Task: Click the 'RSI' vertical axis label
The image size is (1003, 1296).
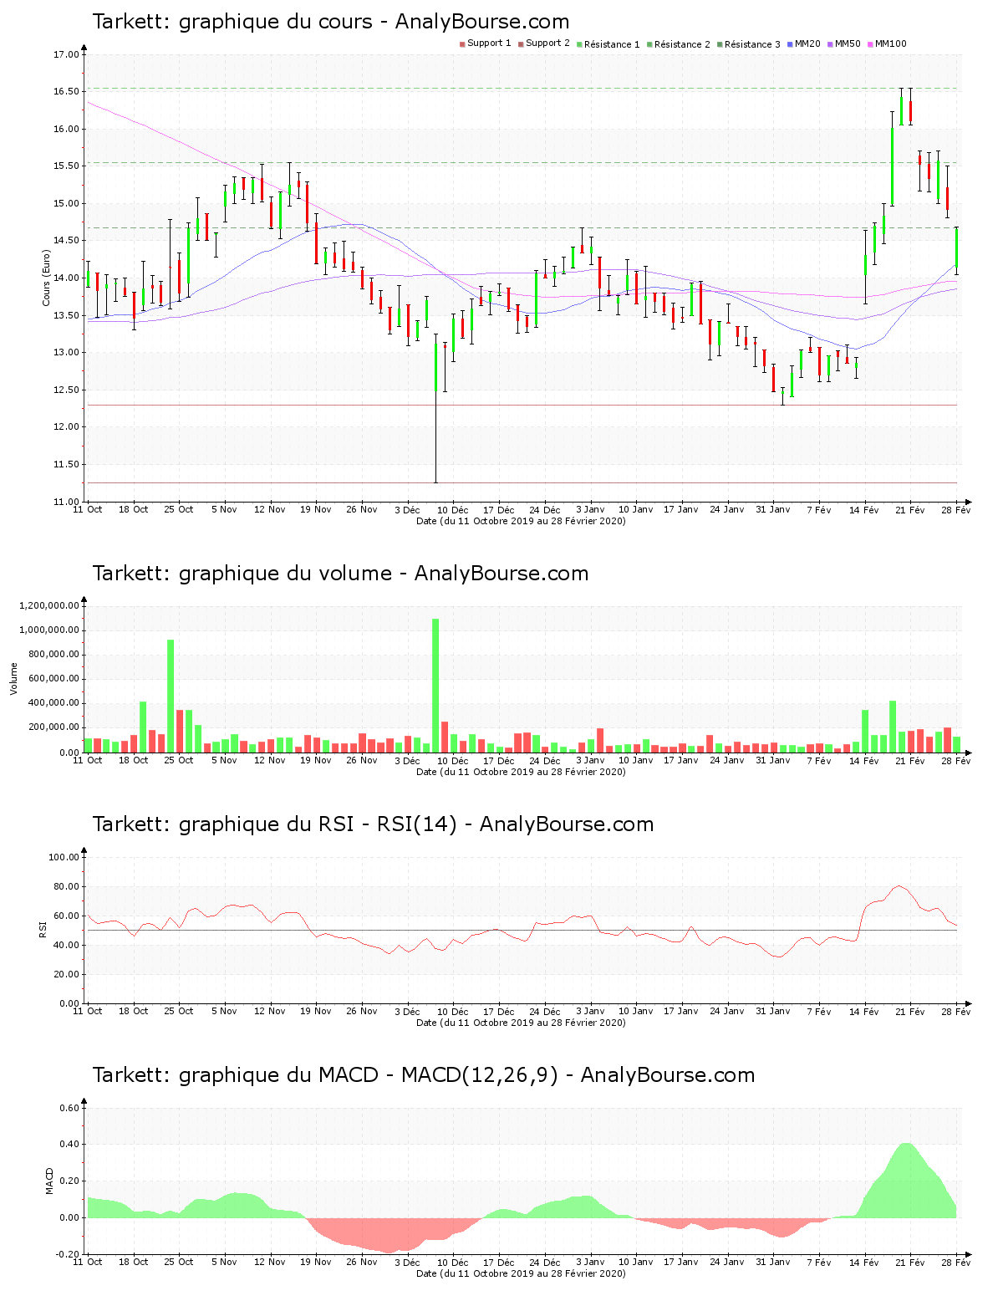Action: [x=42, y=929]
